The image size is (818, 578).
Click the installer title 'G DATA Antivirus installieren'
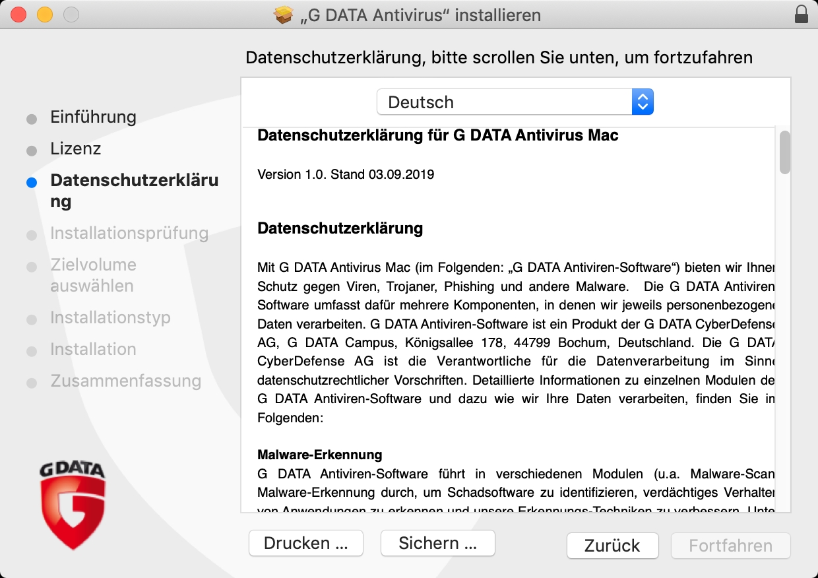(x=420, y=15)
